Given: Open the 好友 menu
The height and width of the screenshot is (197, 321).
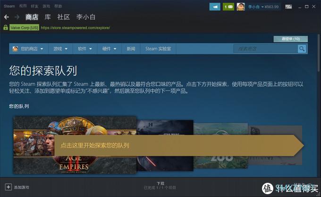Looking at the screenshot, I should tap(34, 6).
